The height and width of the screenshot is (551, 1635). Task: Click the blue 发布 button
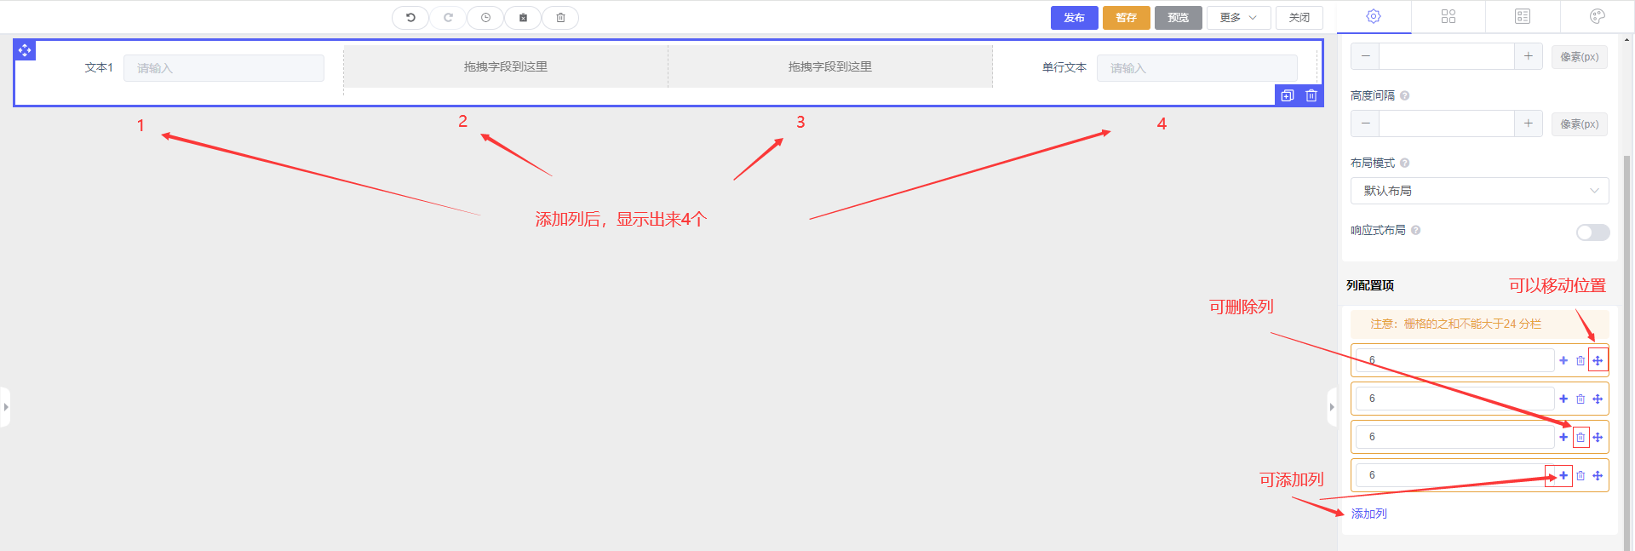(x=1074, y=17)
